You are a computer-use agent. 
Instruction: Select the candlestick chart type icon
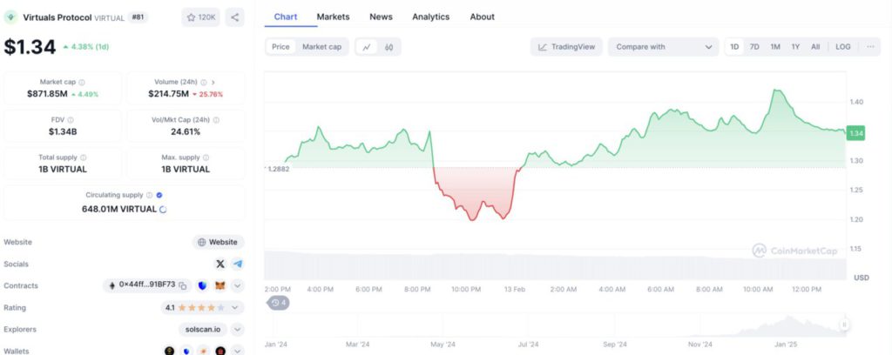389,47
